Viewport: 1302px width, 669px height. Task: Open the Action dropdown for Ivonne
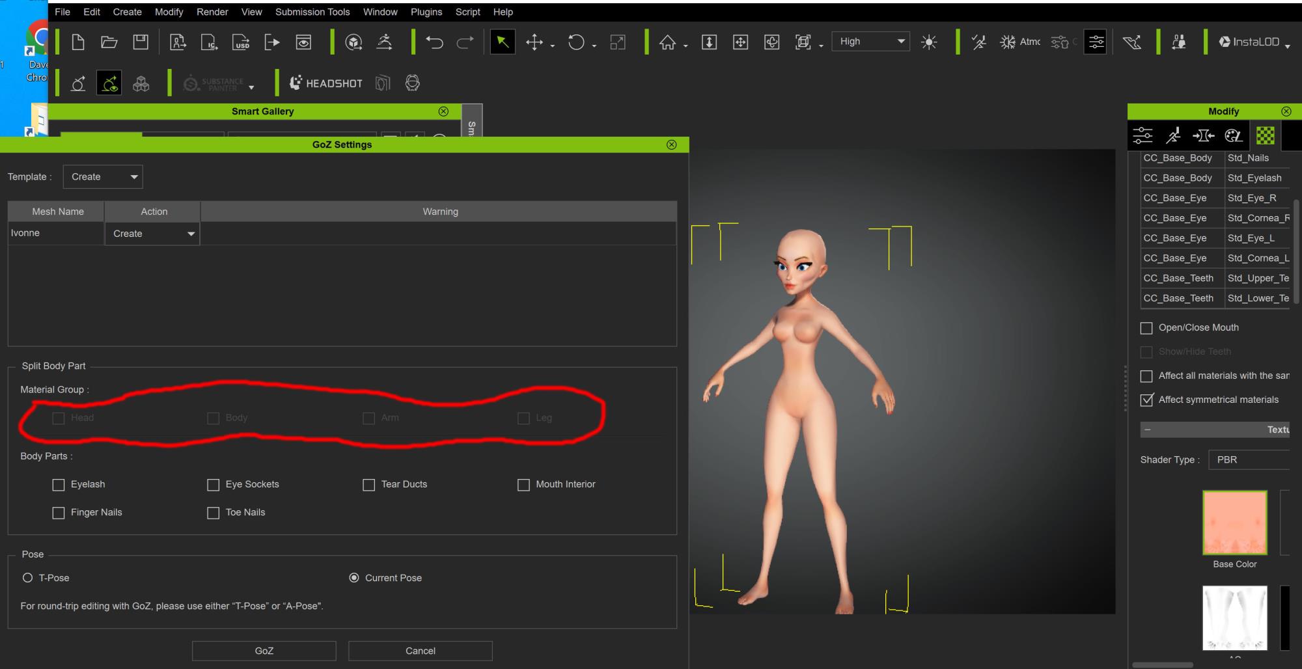(152, 234)
